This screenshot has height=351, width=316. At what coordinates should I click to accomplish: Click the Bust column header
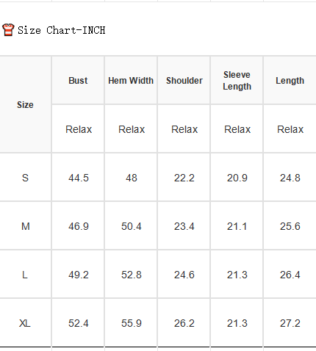78,81
